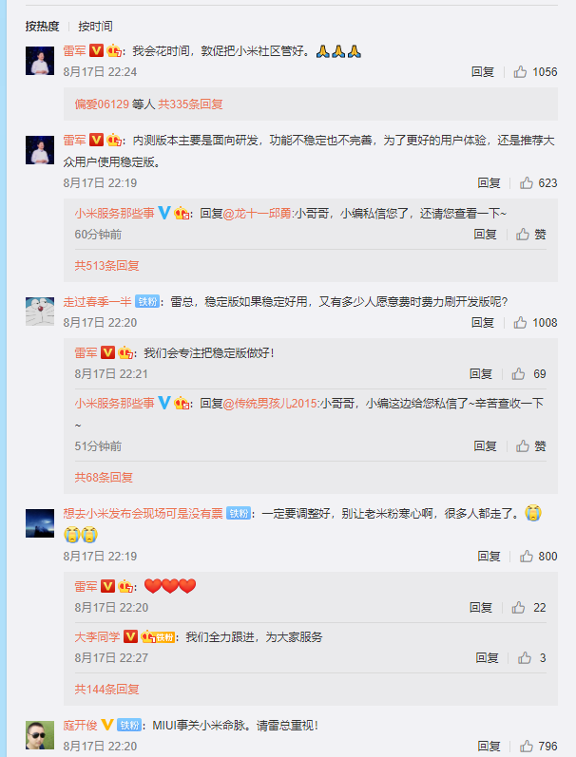The image size is (576, 757).
Task: Open 雷军's avatar on the top comment
Action: (x=40, y=61)
